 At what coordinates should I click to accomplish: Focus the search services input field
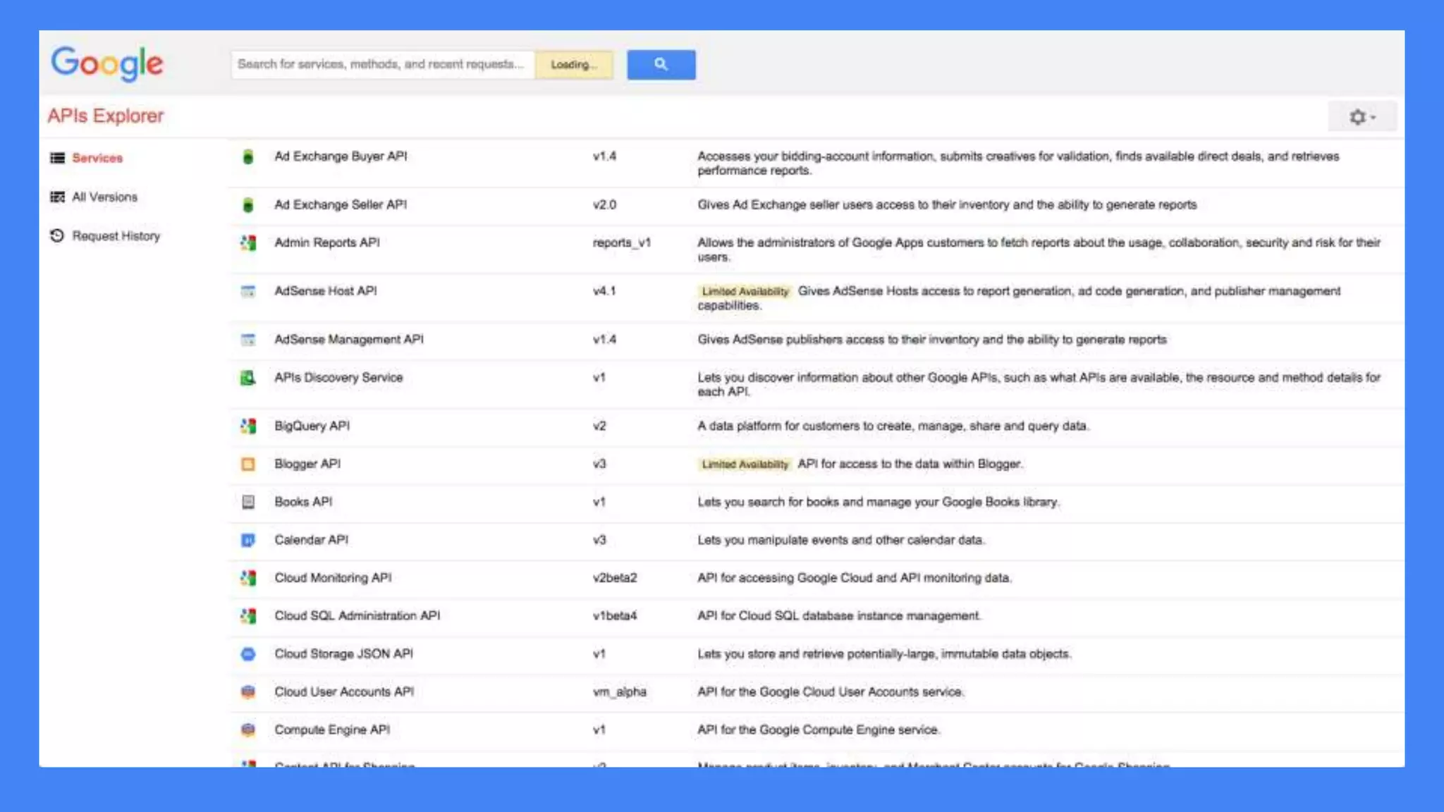pos(381,64)
